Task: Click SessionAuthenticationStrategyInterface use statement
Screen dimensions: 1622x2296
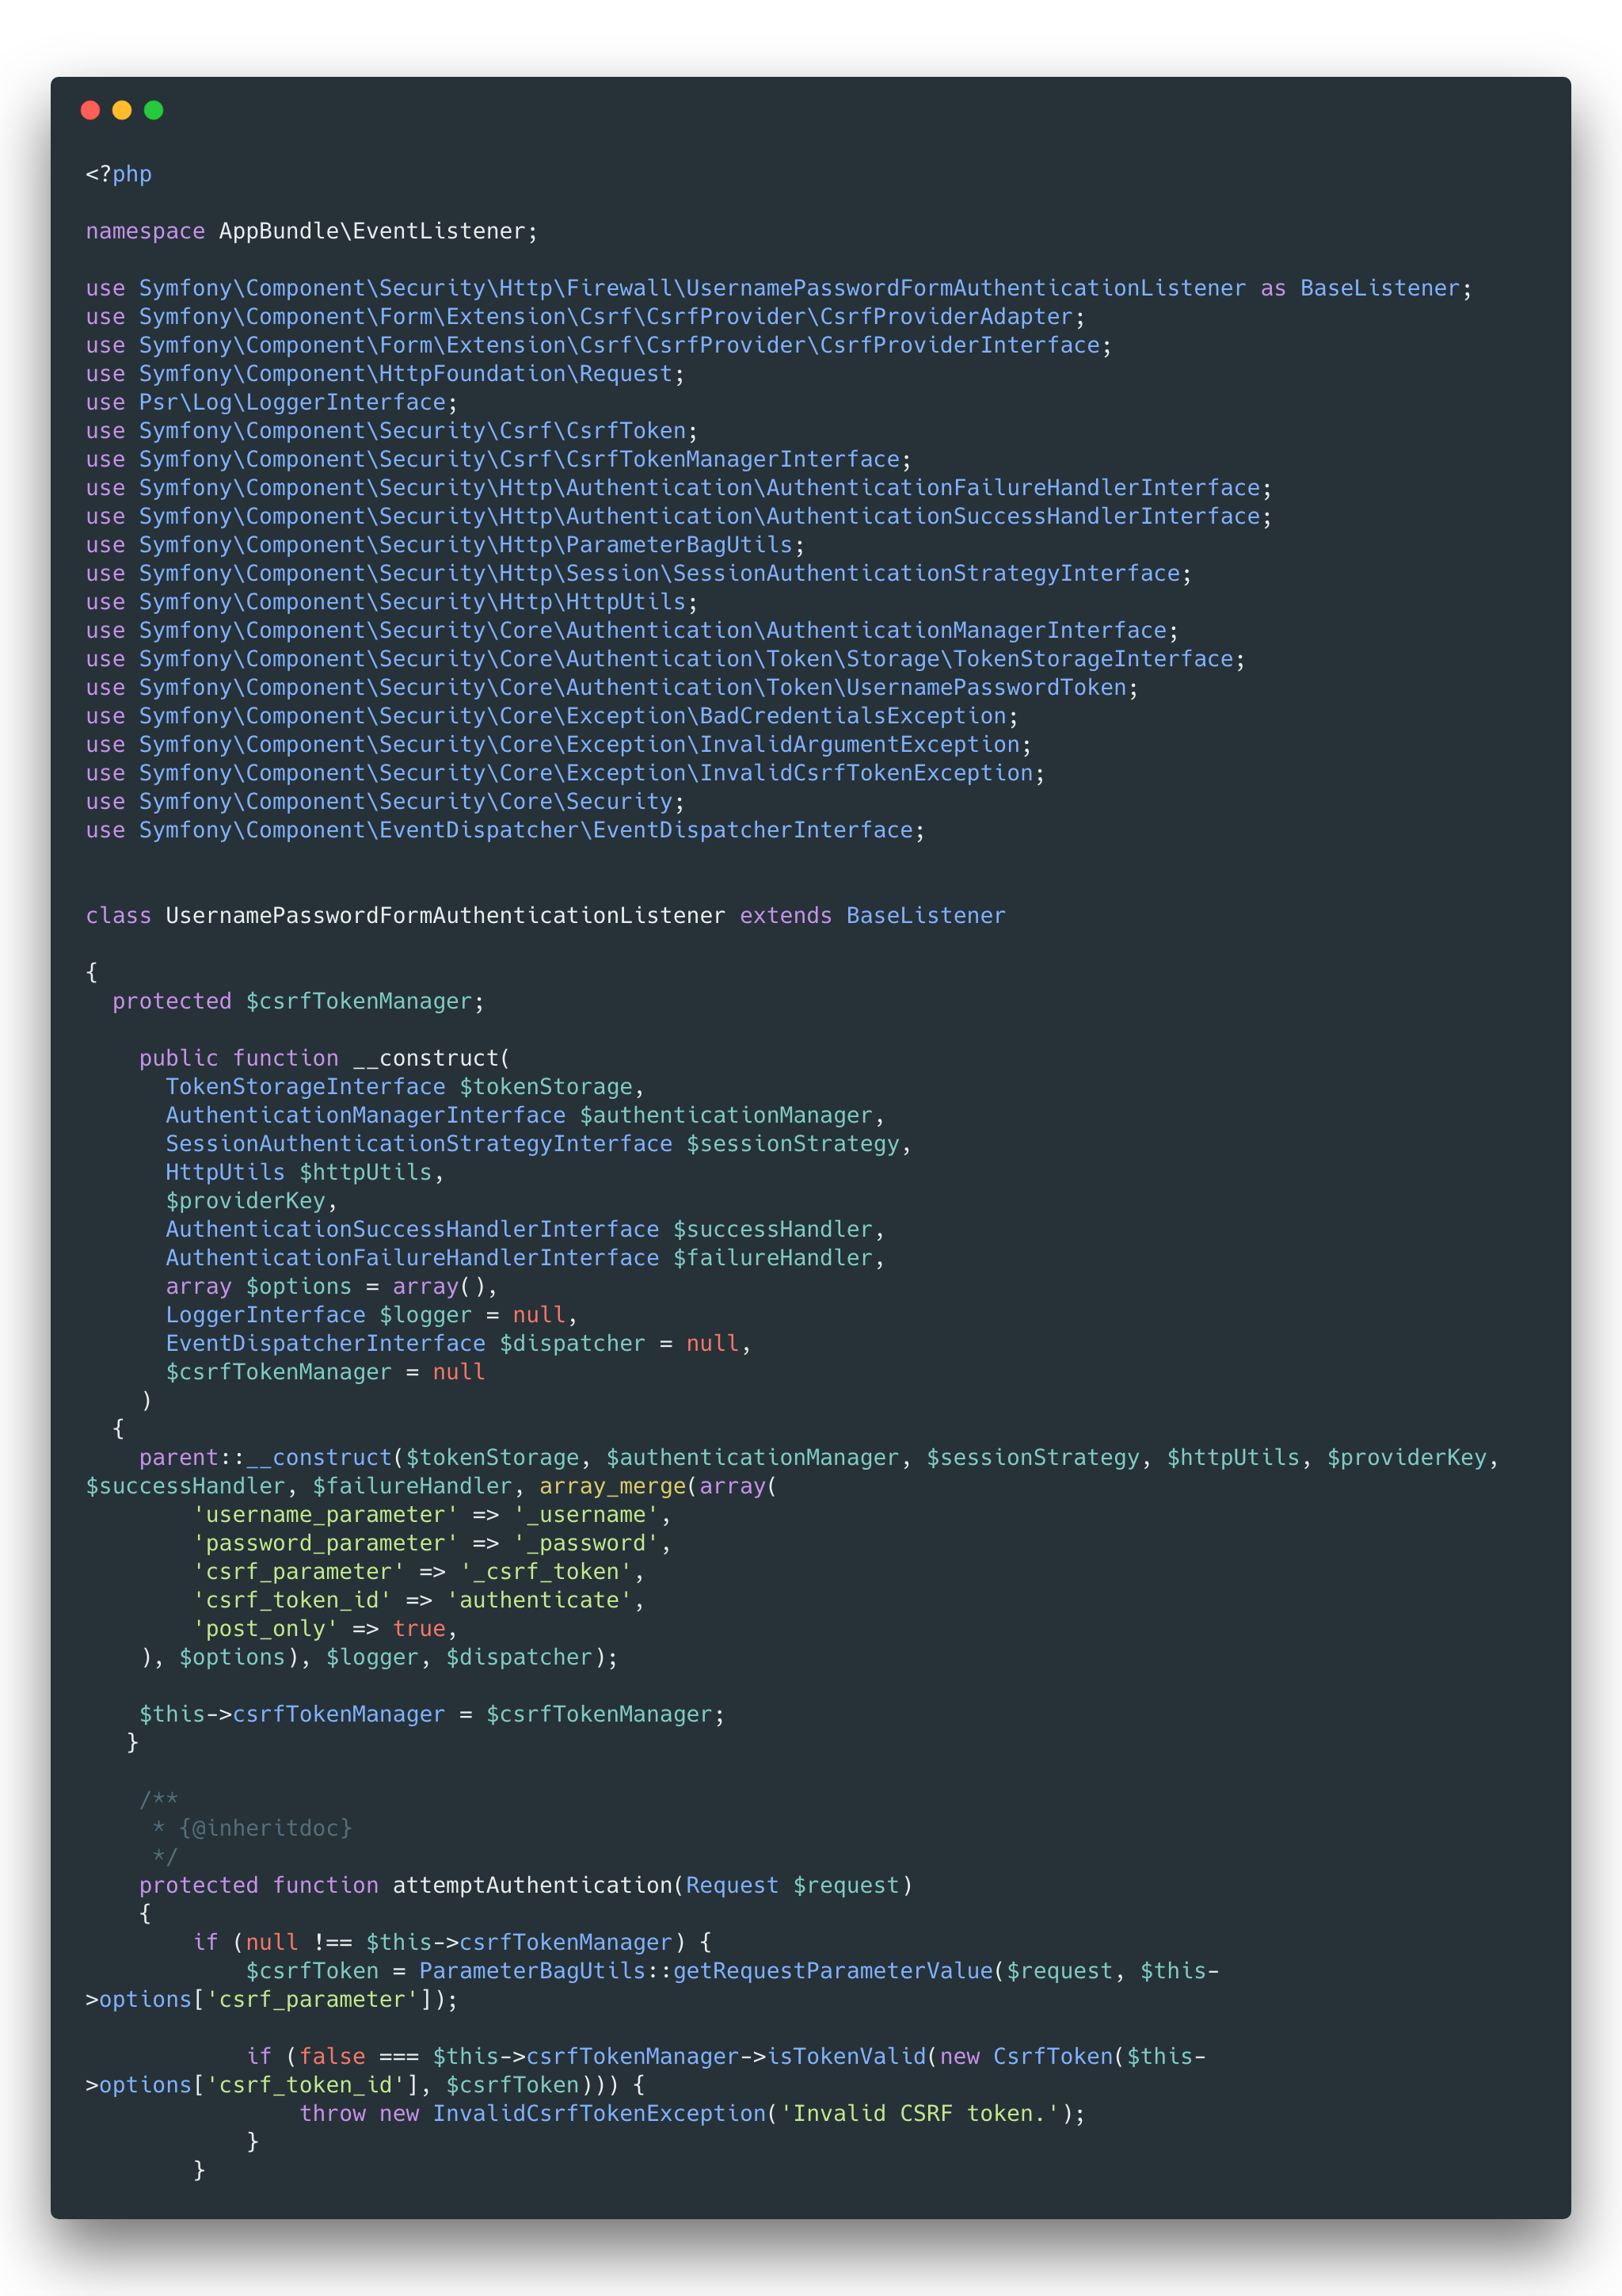Action: [638, 574]
